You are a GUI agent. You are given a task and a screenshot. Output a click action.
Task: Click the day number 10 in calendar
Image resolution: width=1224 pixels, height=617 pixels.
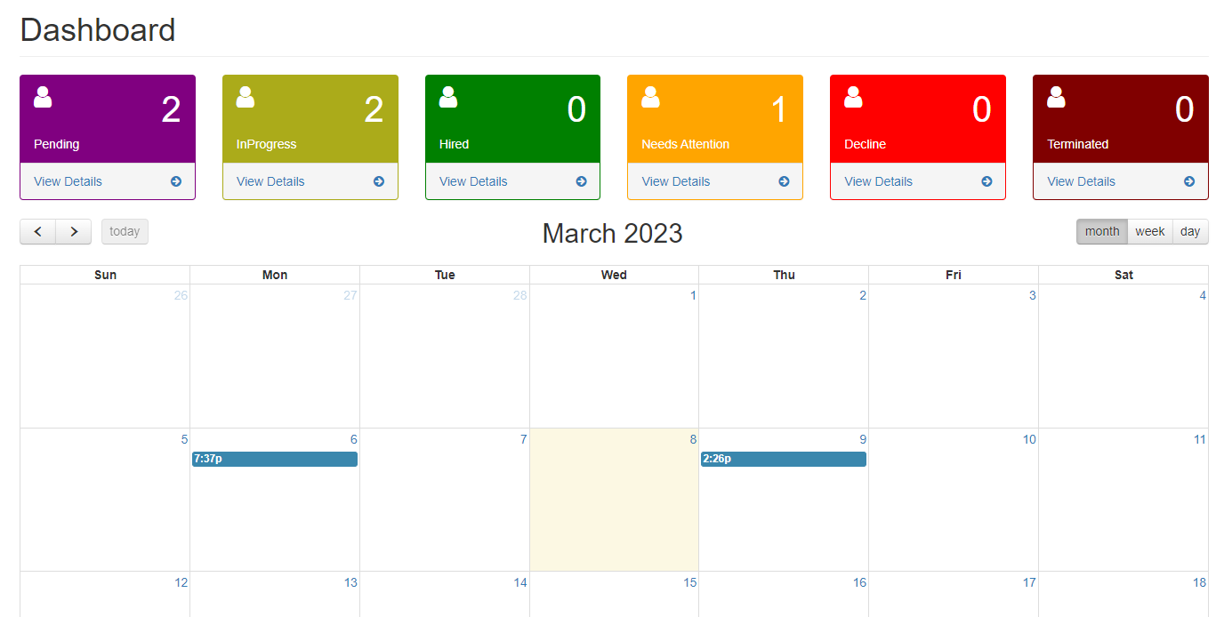click(1029, 439)
